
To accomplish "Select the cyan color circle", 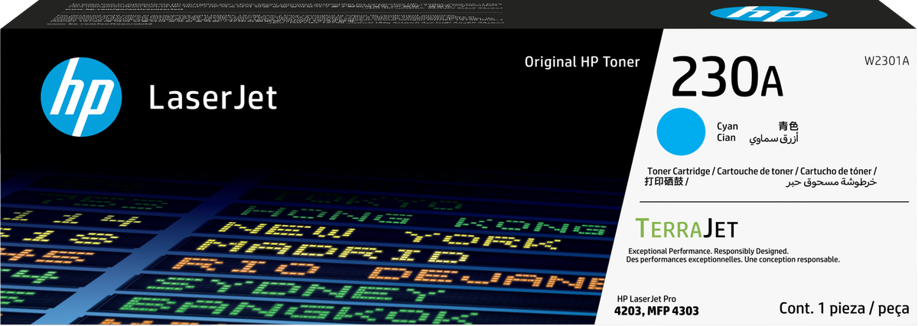I will [681, 130].
